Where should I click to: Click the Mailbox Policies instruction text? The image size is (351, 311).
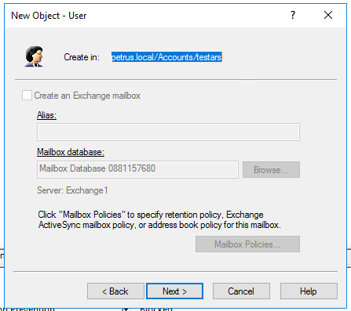click(x=159, y=219)
